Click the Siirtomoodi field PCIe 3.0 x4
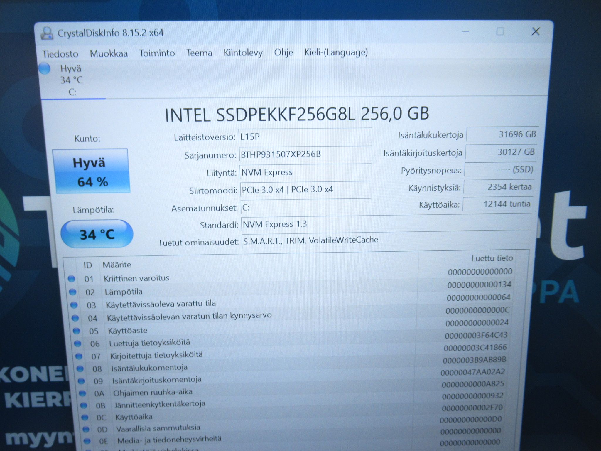The image size is (601, 451). (x=305, y=190)
